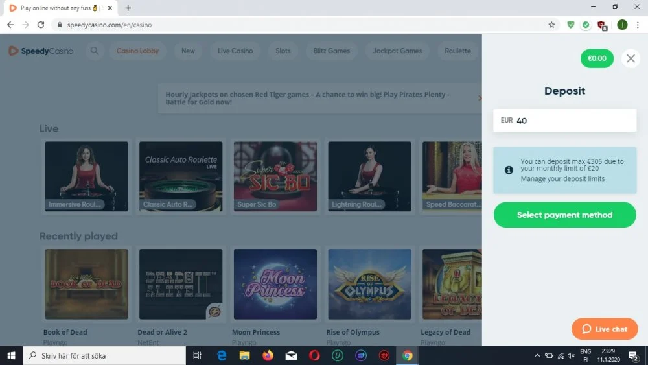Image resolution: width=648 pixels, height=365 pixels.
Task: Close the Deposit panel with the X
Action: coord(631,58)
